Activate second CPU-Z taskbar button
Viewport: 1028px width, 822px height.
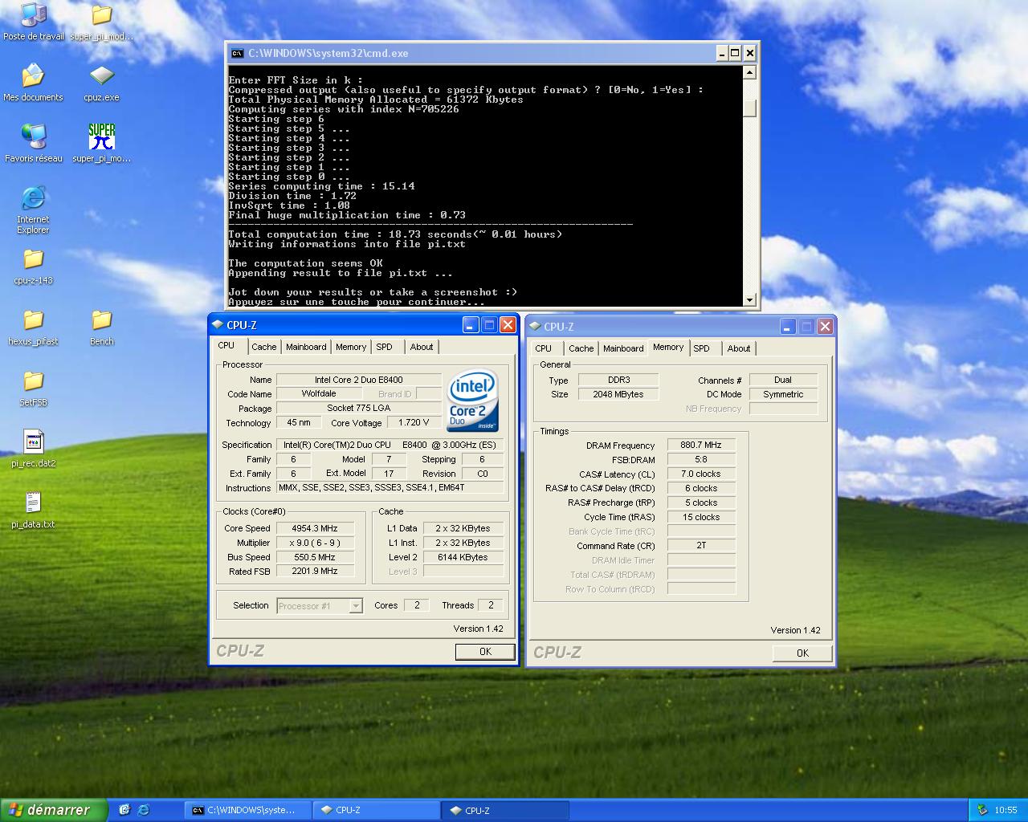click(x=505, y=810)
